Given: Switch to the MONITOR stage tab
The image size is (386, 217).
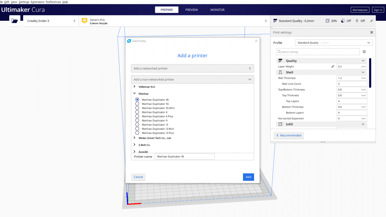Looking at the screenshot, I should 217,10.
